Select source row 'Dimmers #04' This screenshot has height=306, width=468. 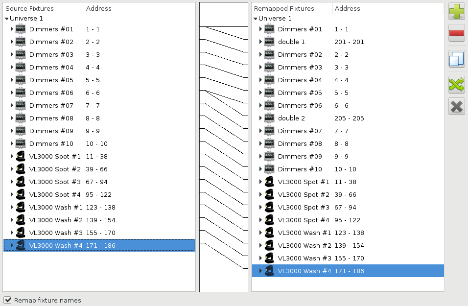pos(99,67)
